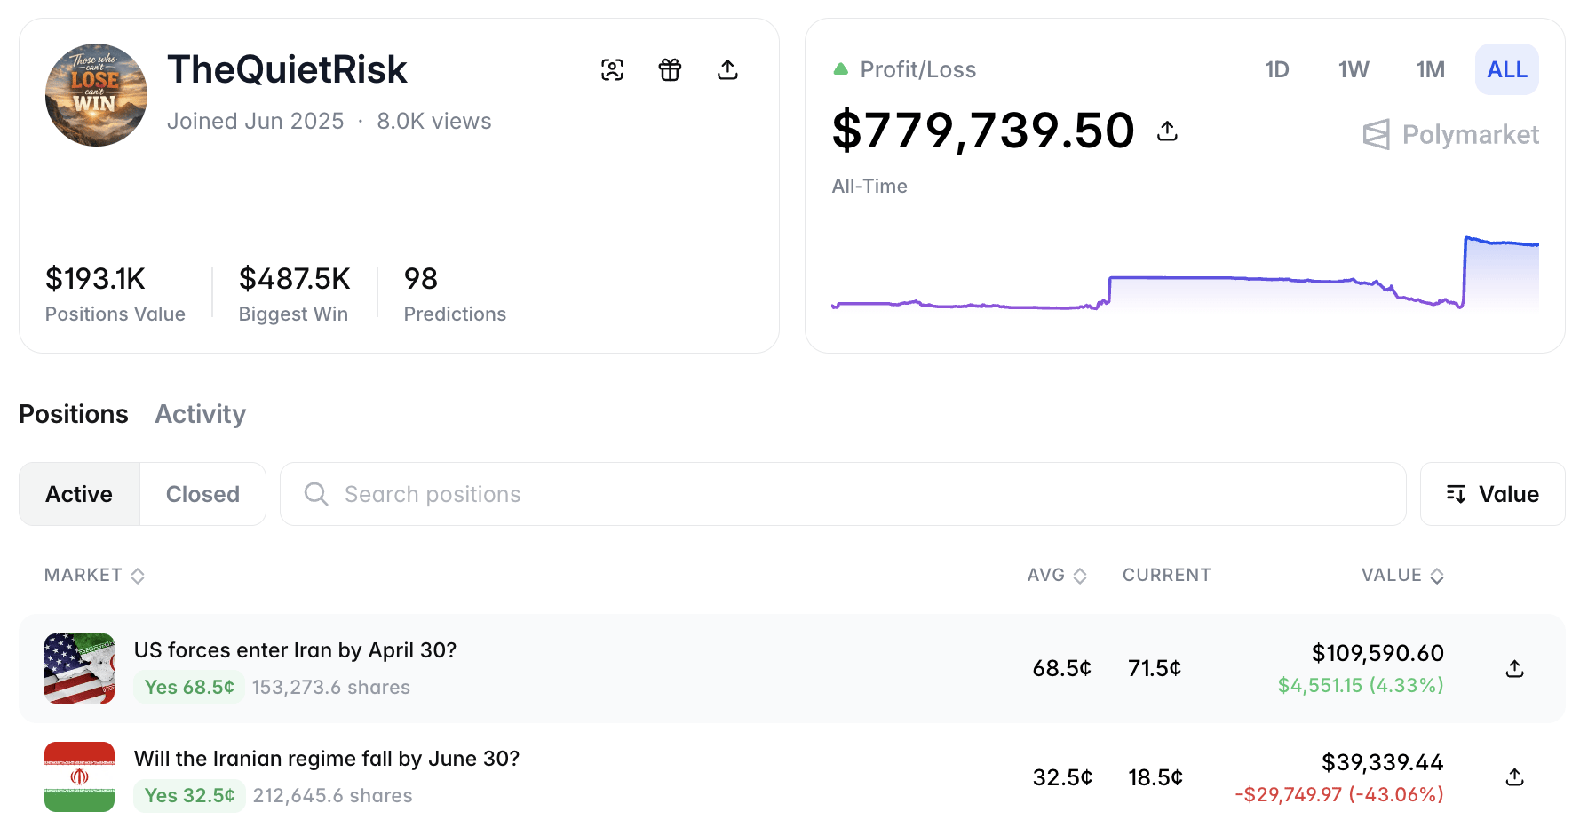This screenshot has width=1572, height=828.
Task: Open the Value sort dropdown button
Action: coord(1492,494)
